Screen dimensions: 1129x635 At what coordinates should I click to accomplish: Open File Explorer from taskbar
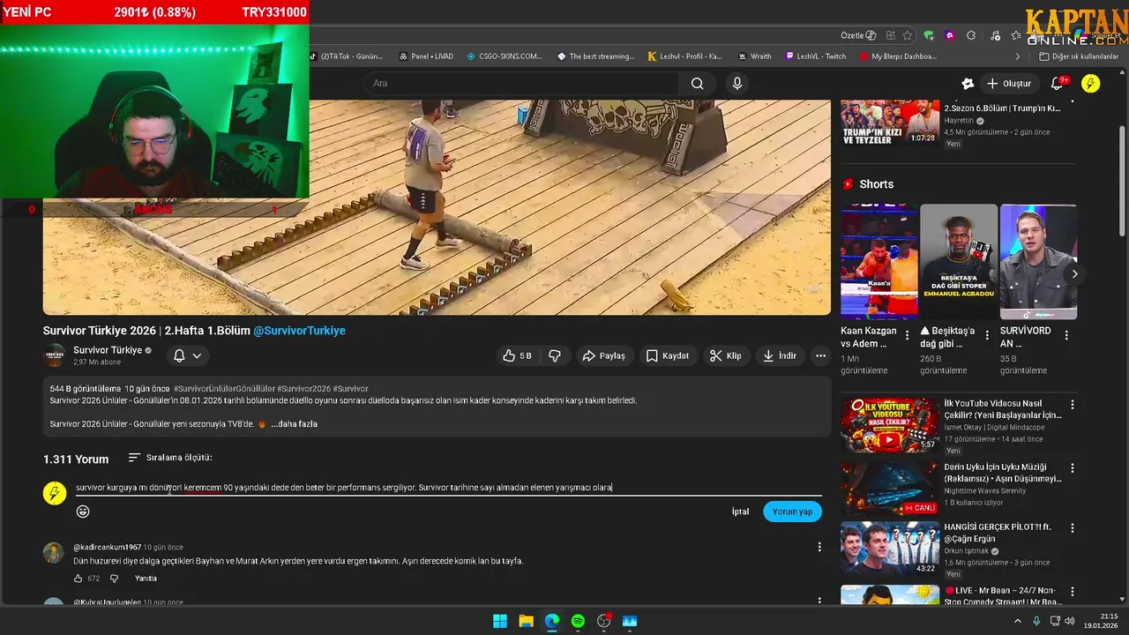(526, 621)
